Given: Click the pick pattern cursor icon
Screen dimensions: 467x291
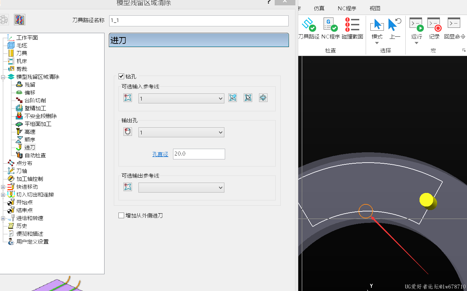Looking at the screenshot, I should click(x=248, y=98).
